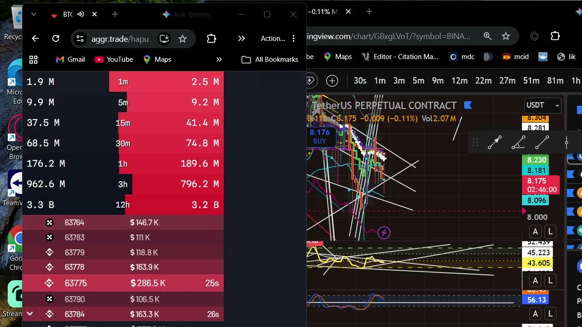Open Maps bookmark in aggr.trade window

157,59
